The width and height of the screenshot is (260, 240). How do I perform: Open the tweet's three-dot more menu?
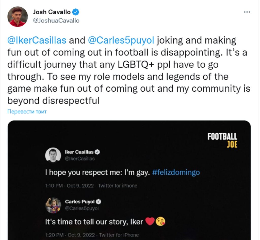247,12
